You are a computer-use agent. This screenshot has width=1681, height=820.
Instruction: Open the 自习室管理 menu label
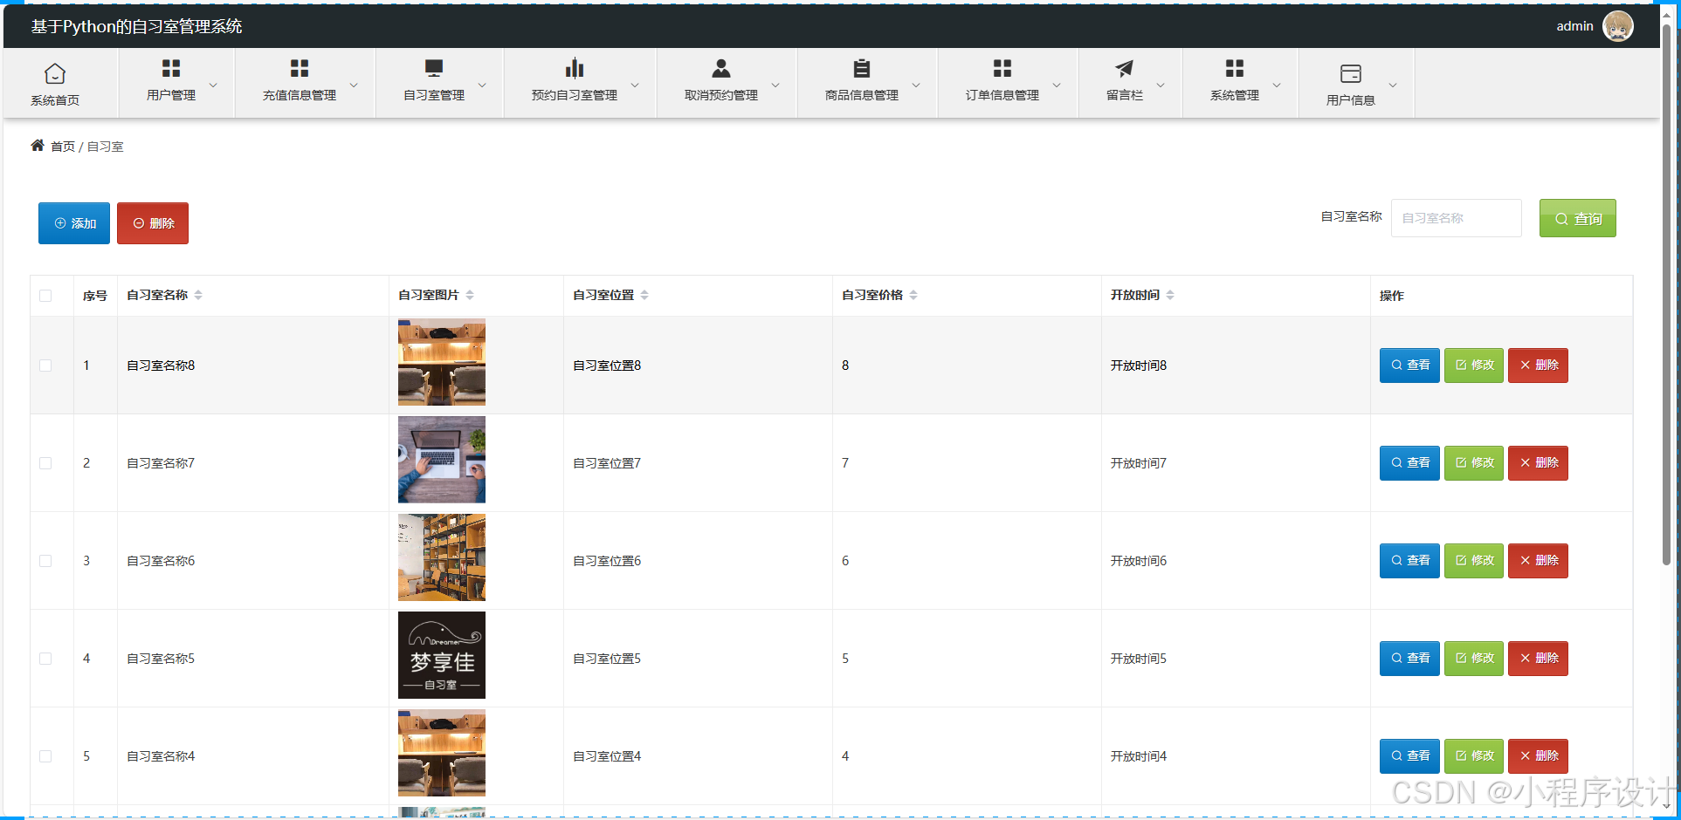coord(434,95)
